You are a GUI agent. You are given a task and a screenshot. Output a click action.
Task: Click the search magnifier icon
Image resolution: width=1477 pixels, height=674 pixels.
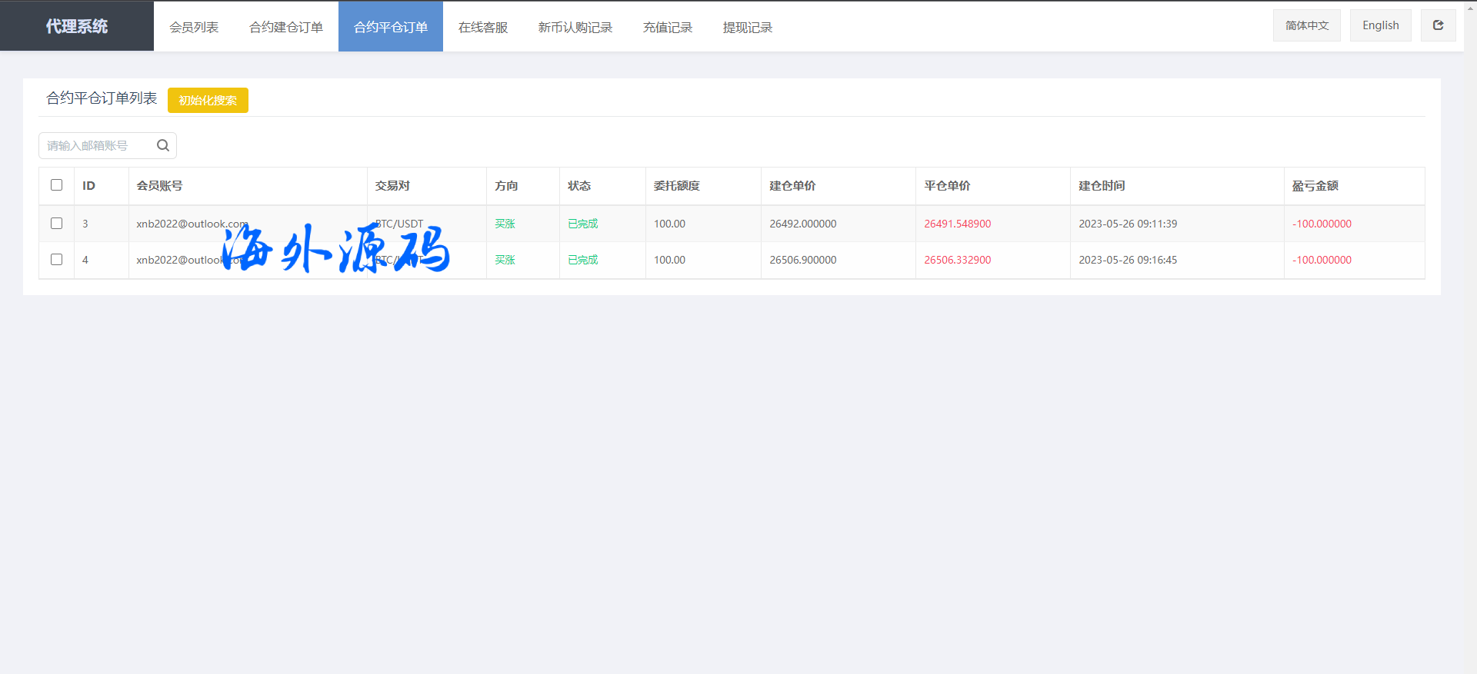point(163,145)
